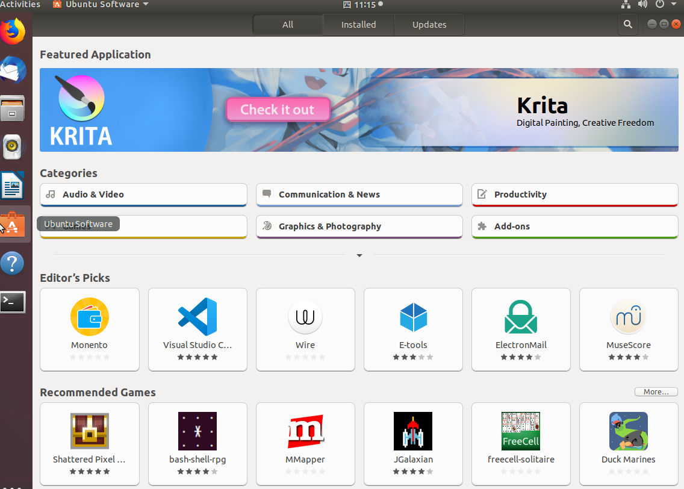Image resolution: width=684 pixels, height=489 pixels.
Task: Open the search icon in Ubuntu Software
Action: click(x=628, y=25)
